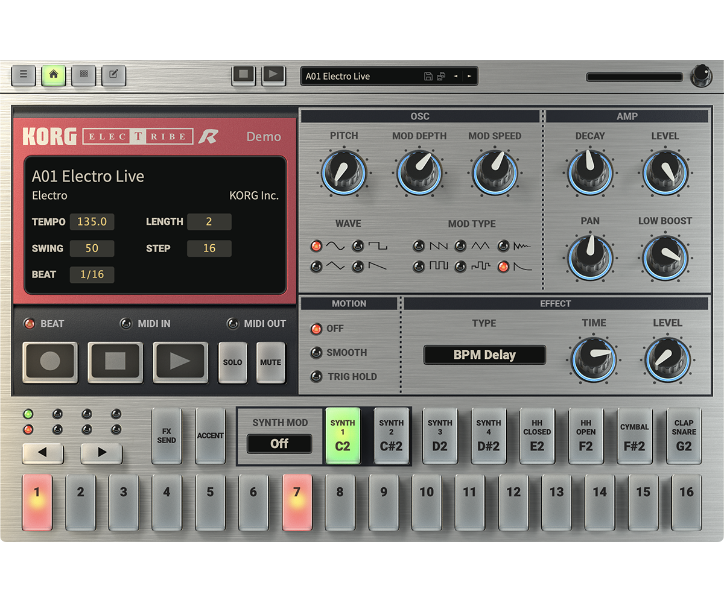This screenshot has width=724, height=603.
Task: Save the pattern with the floppy disk icon
Action: tap(428, 76)
